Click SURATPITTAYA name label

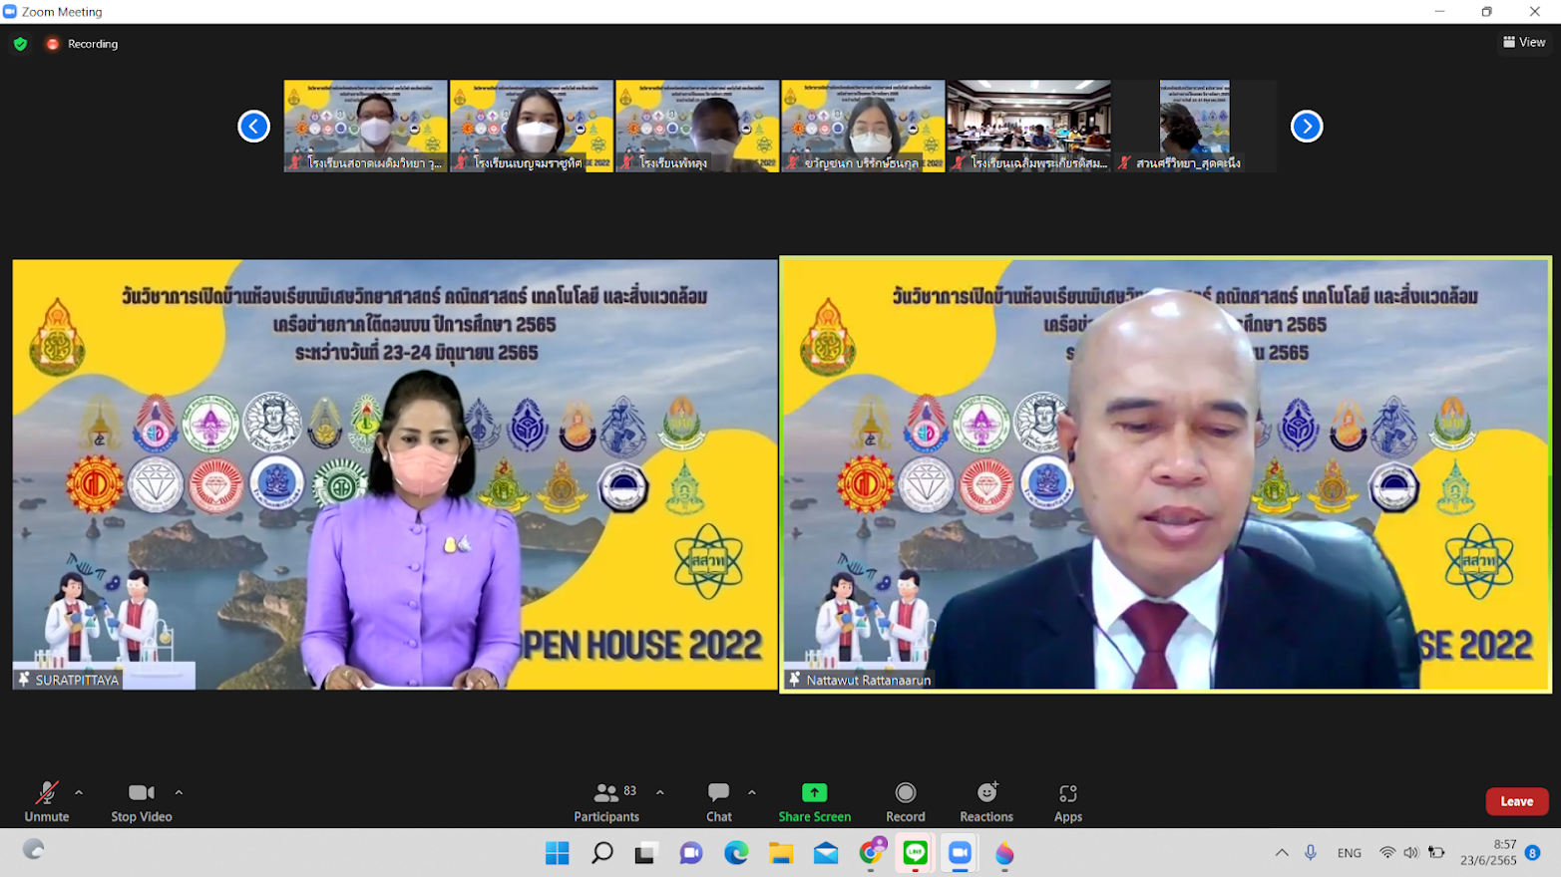click(77, 680)
